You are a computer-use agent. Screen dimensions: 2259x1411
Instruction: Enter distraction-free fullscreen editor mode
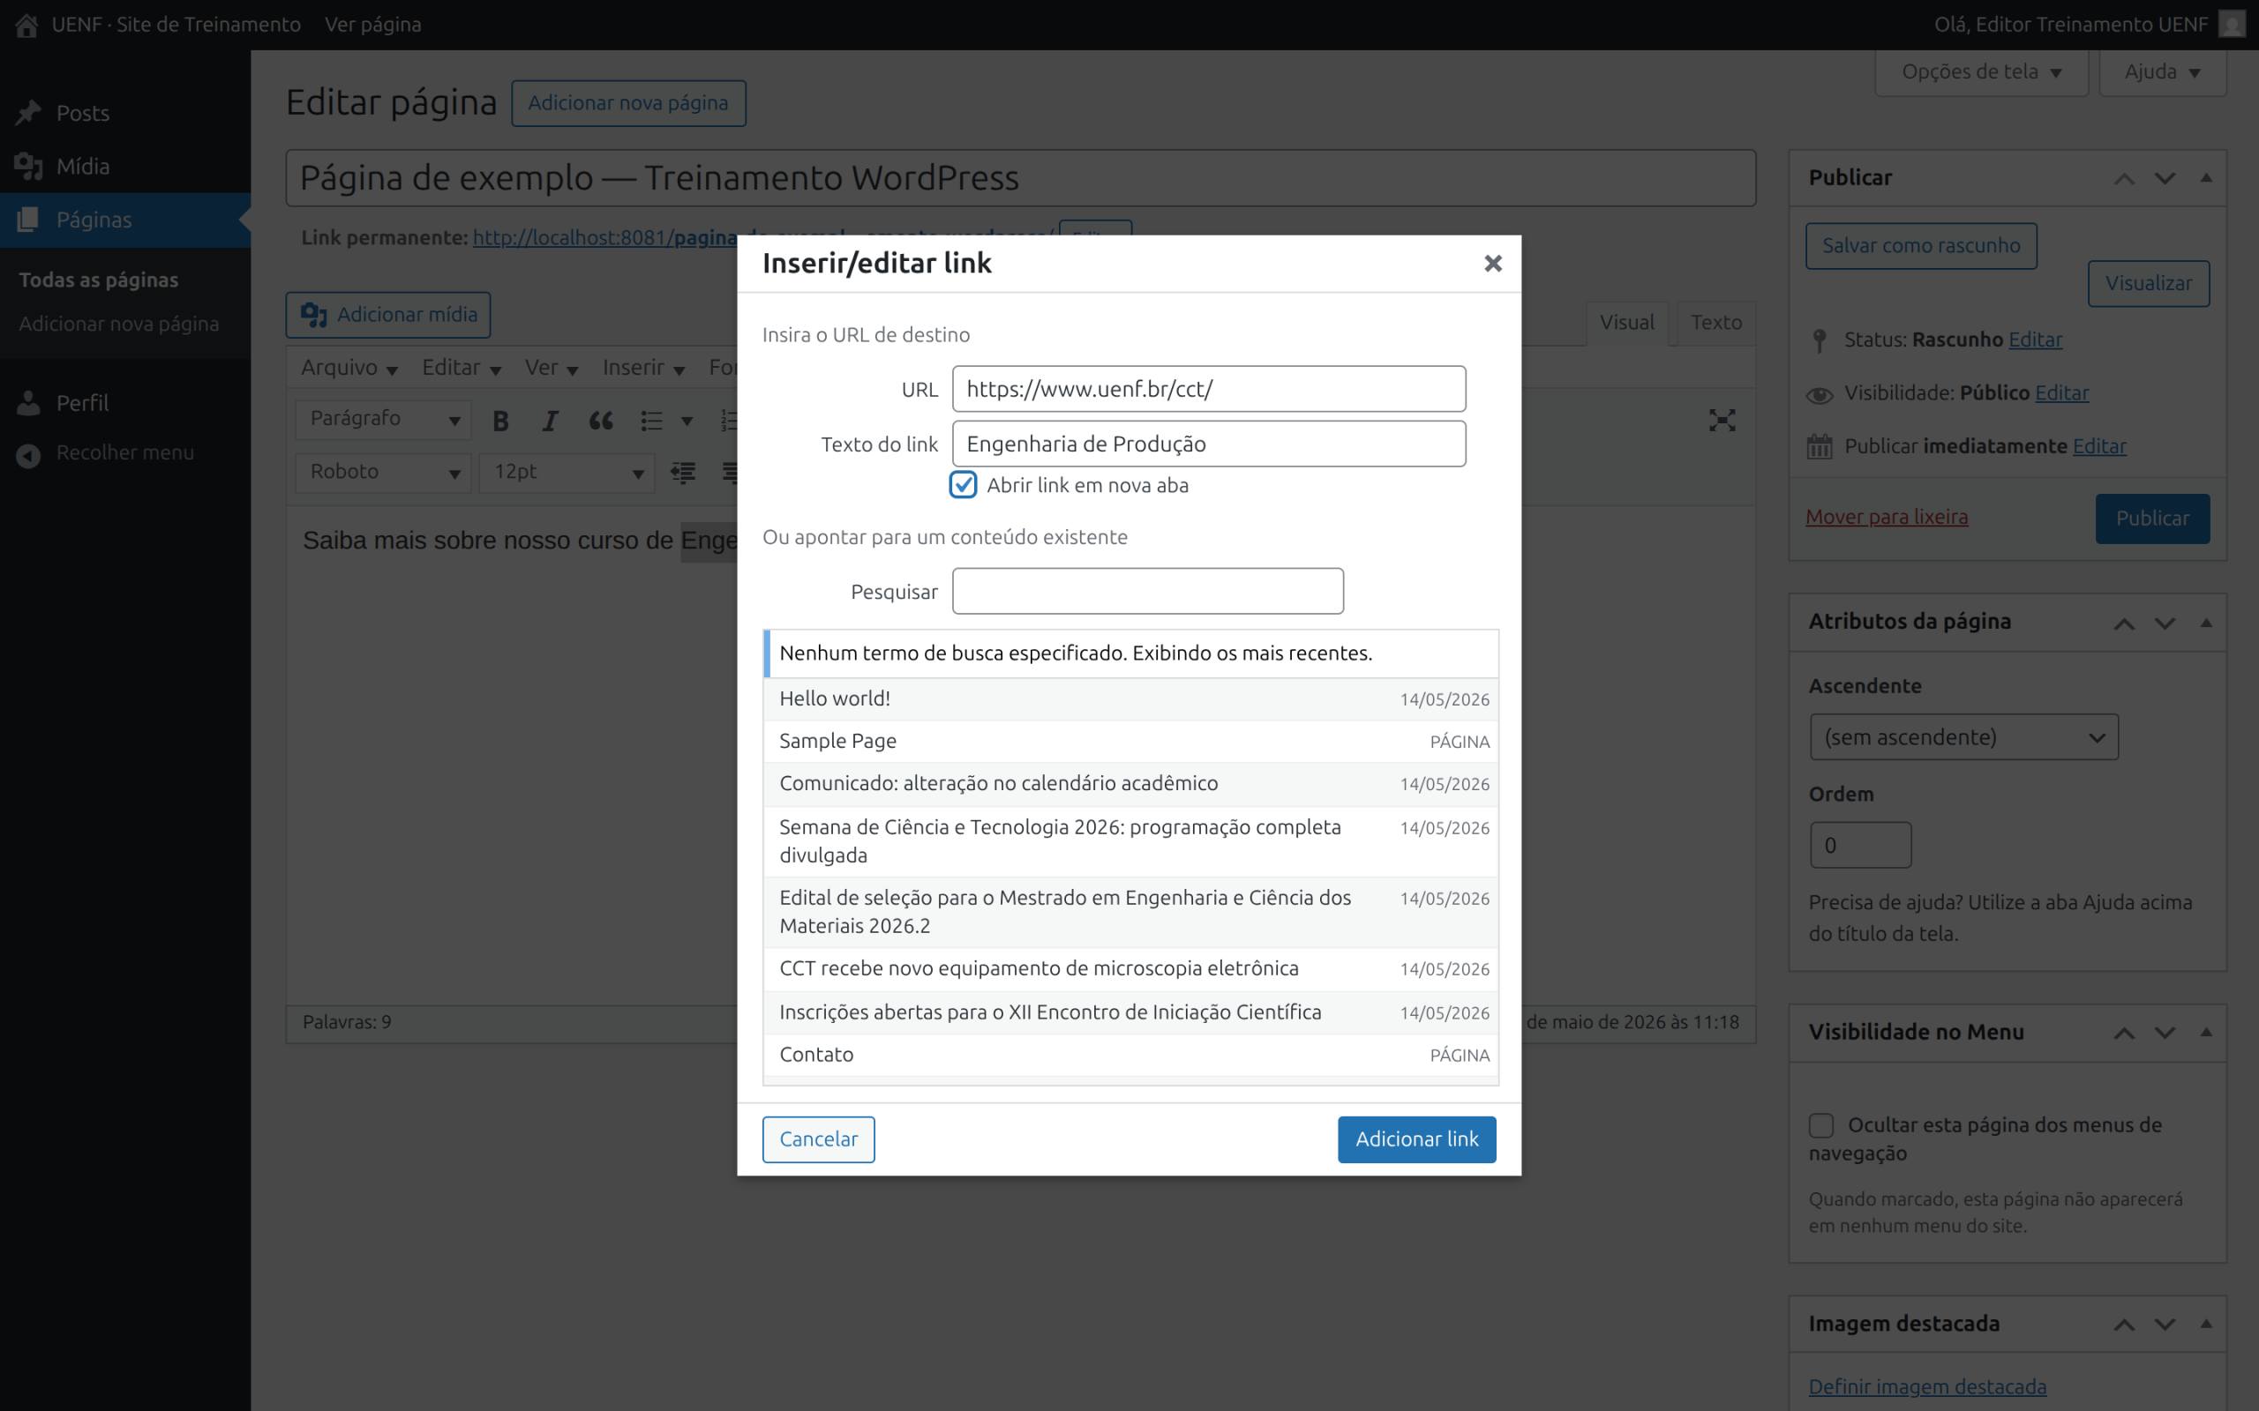1722,420
